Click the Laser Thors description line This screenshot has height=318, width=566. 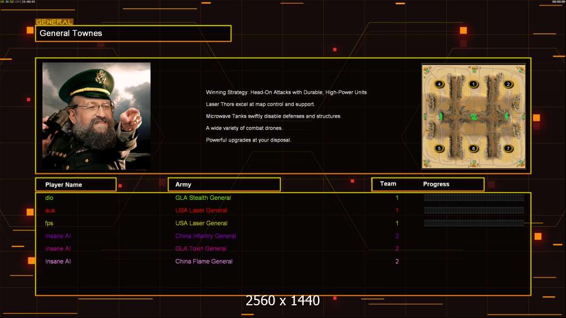pyautogui.click(x=260, y=104)
